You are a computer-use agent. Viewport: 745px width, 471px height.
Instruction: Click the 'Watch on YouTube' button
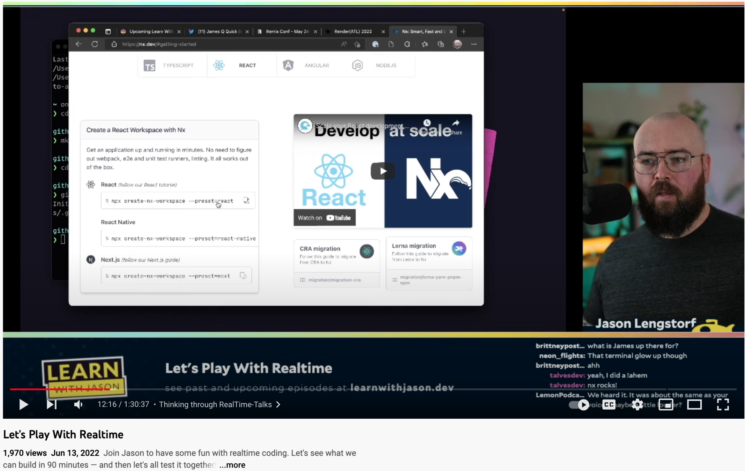point(324,218)
